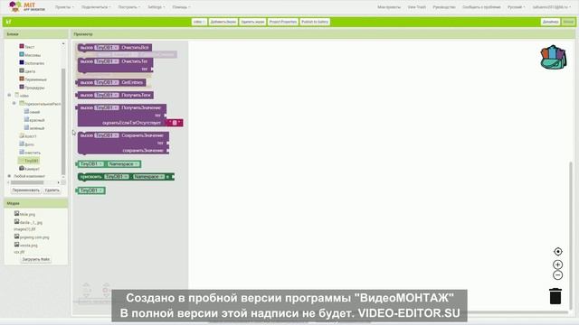Zoom out with the minus icon
The height and width of the screenshot is (325, 579).
[x=558, y=274]
